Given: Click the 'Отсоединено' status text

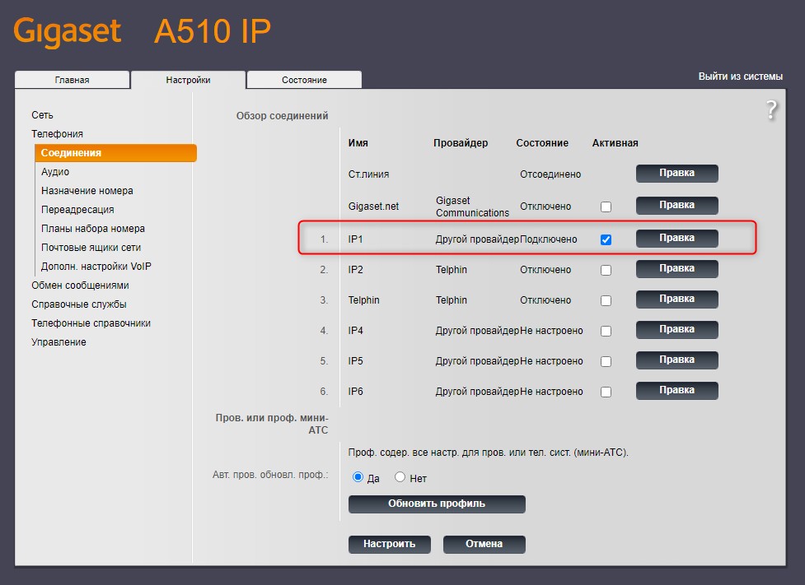Looking at the screenshot, I should point(550,174).
